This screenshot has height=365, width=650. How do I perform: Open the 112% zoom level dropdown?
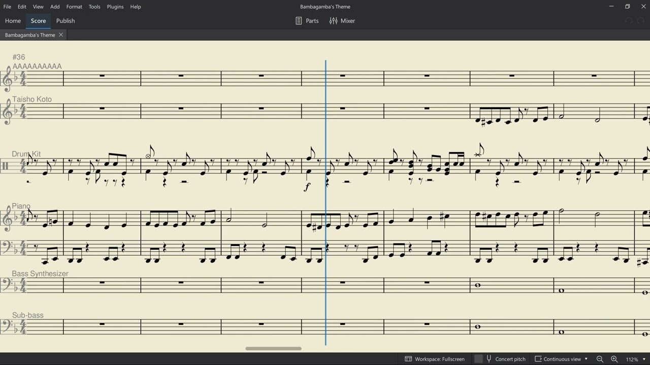[x=636, y=359]
